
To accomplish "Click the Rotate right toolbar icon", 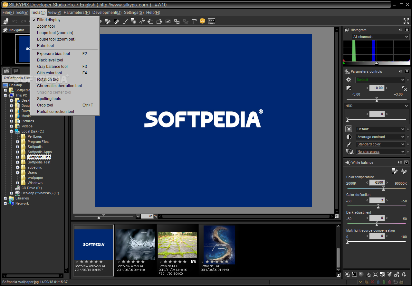I will coord(159,21).
